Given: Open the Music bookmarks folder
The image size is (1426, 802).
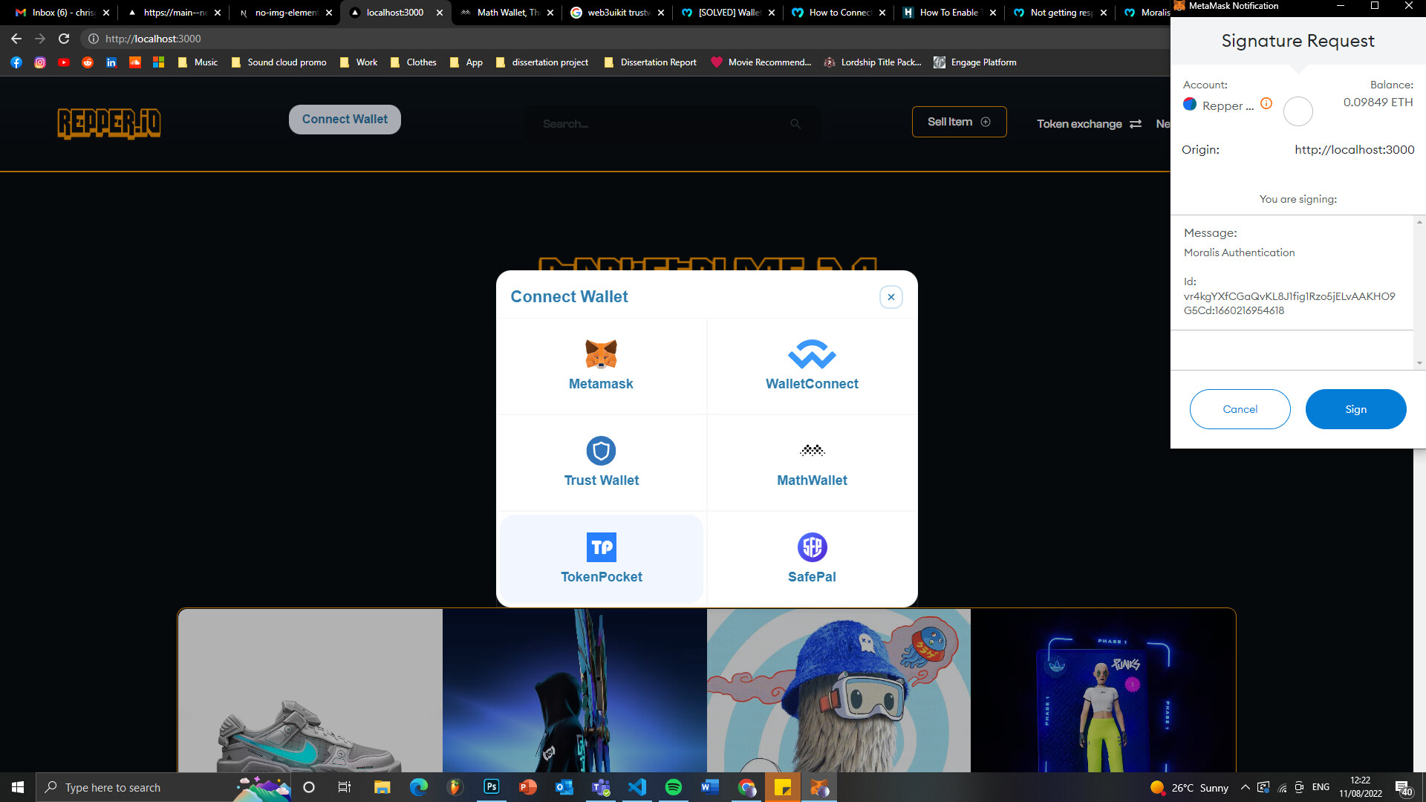Looking at the screenshot, I should coord(198,62).
